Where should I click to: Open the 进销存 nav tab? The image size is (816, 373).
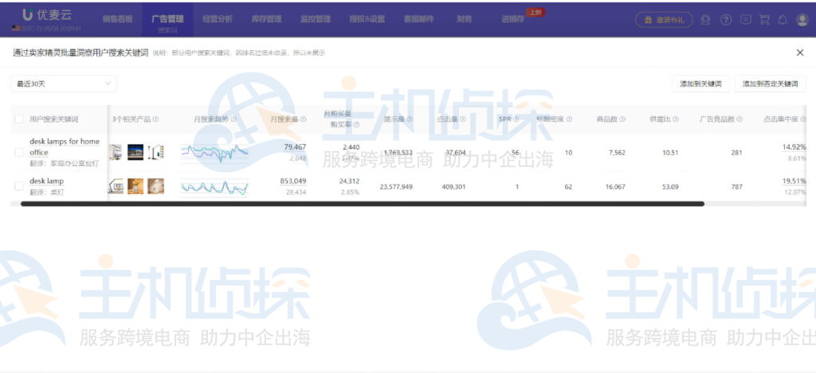(512, 19)
